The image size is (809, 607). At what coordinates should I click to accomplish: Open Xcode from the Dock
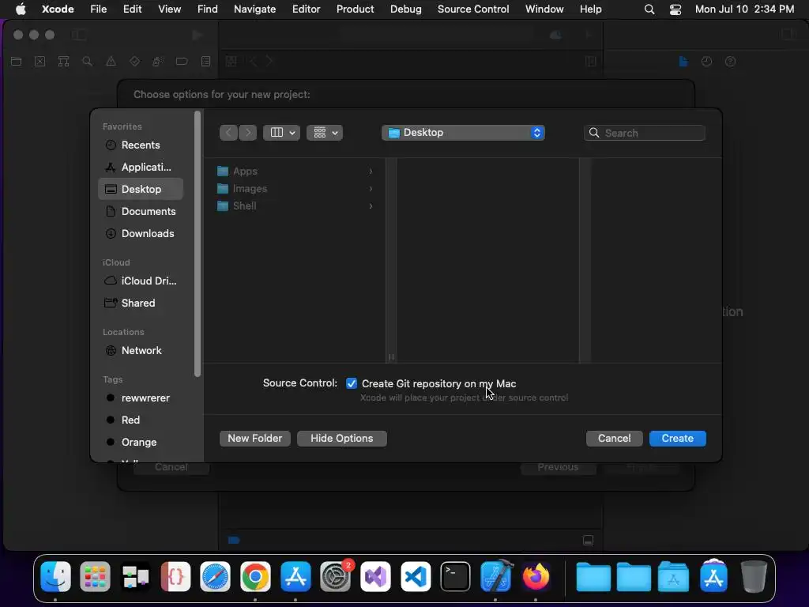pyautogui.click(x=496, y=576)
